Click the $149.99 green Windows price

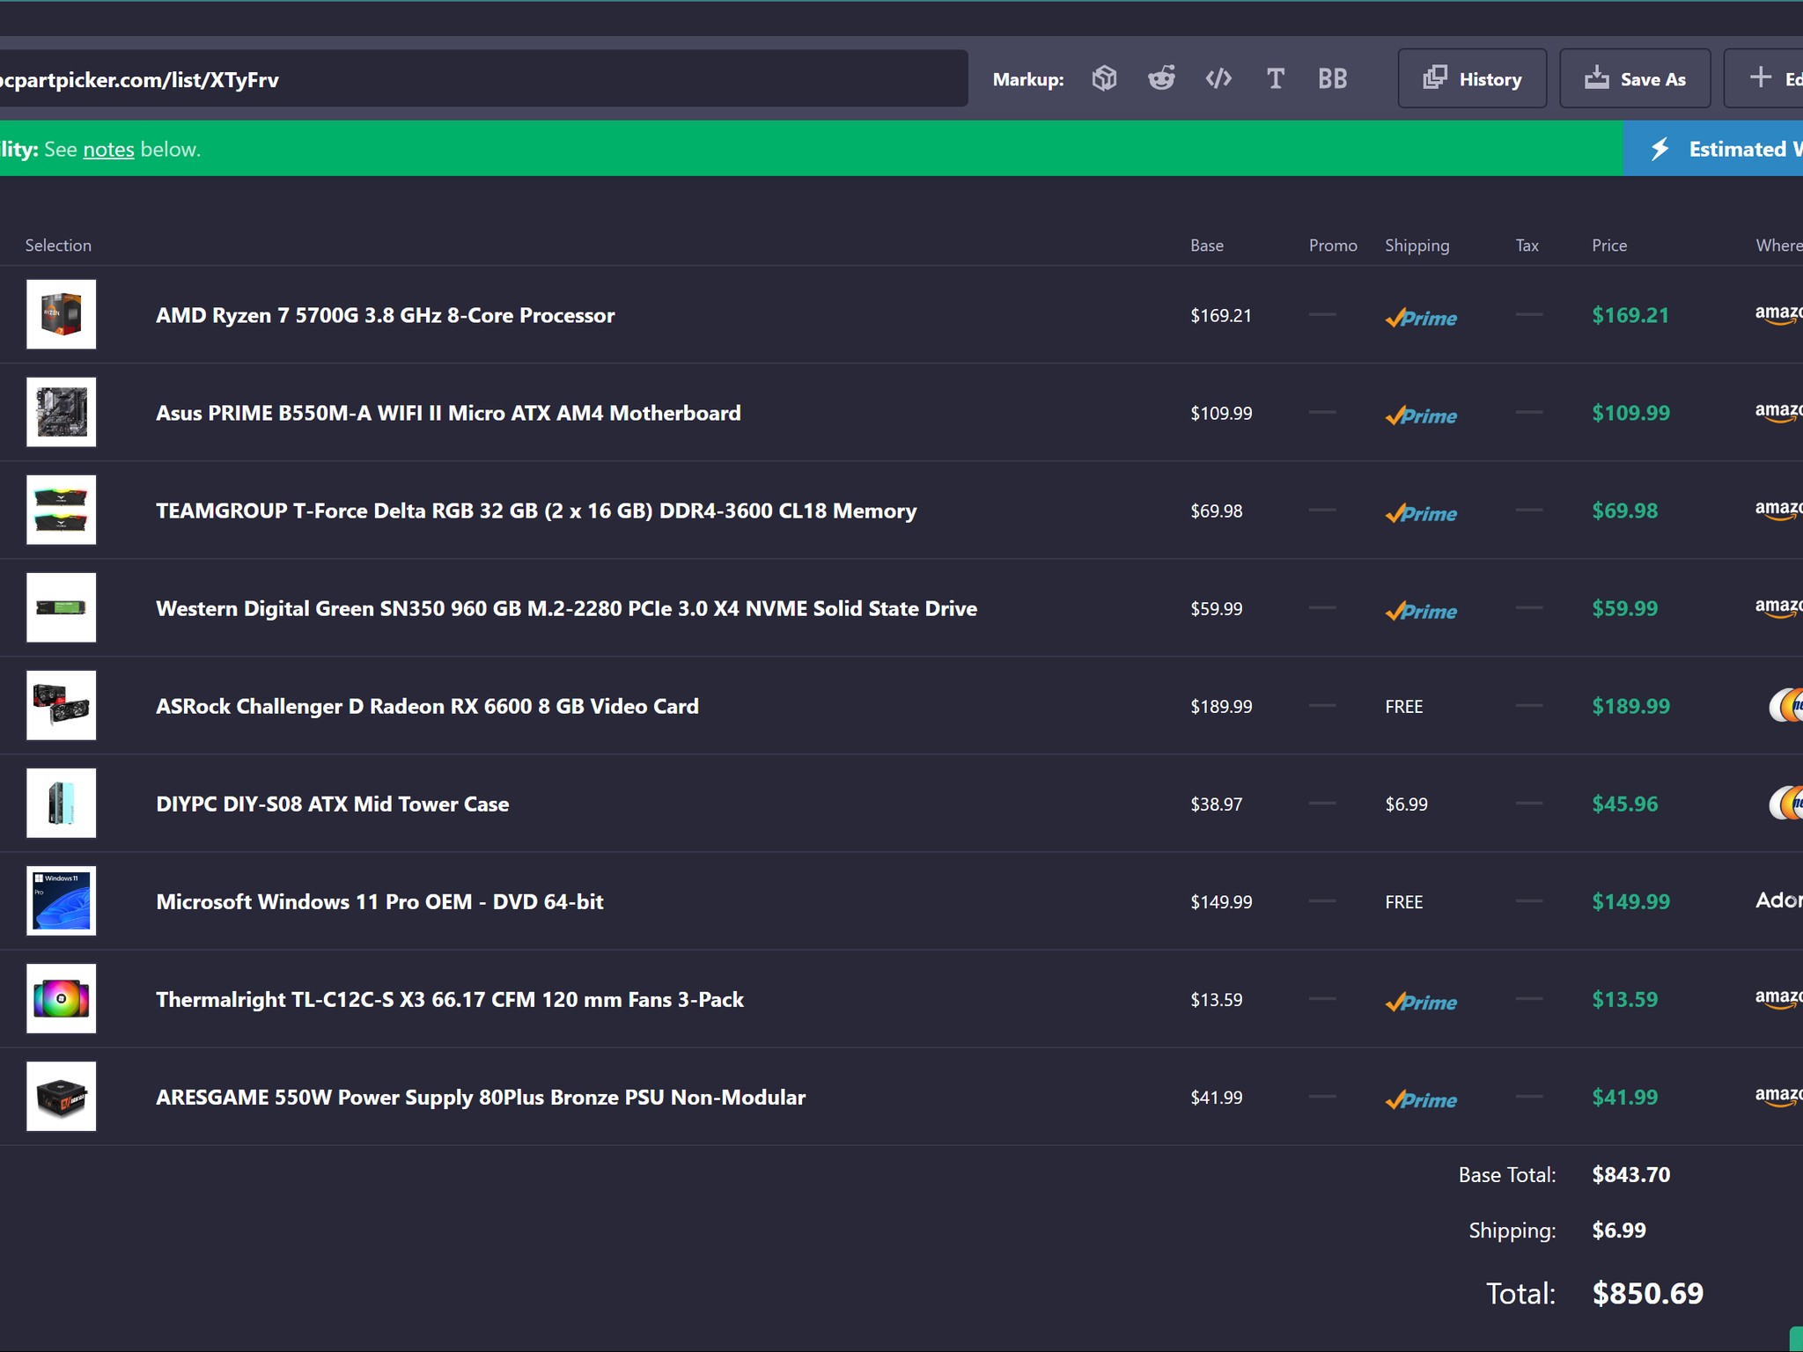click(1630, 901)
